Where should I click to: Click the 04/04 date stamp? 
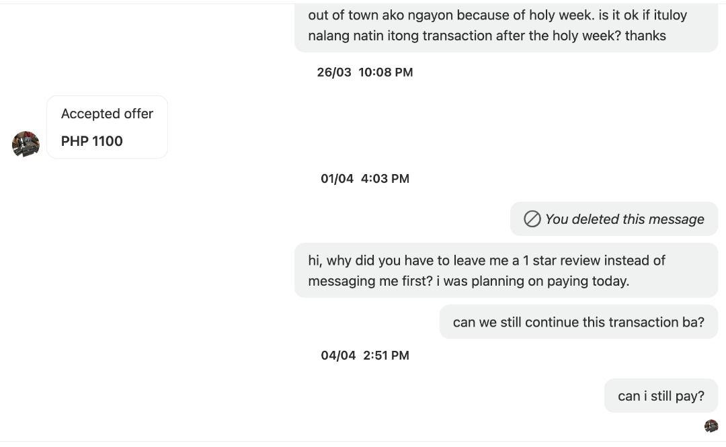coord(338,355)
